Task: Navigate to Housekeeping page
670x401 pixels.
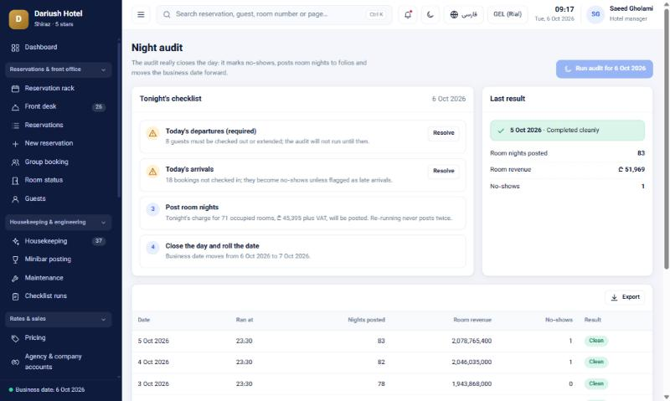Action: click(58, 241)
